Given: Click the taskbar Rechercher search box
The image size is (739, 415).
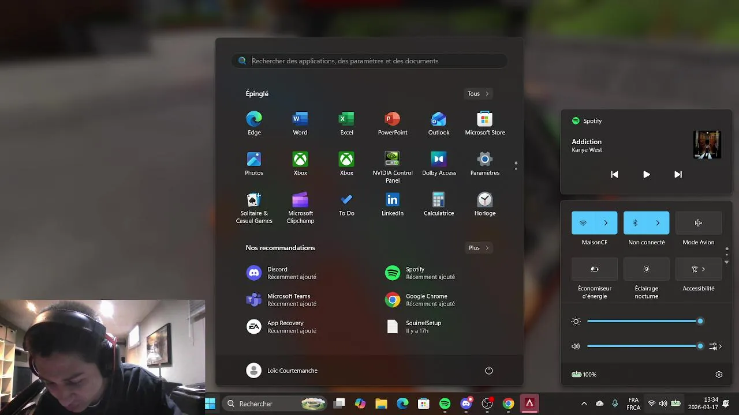Looking at the screenshot, I should [x=274, y=404].
